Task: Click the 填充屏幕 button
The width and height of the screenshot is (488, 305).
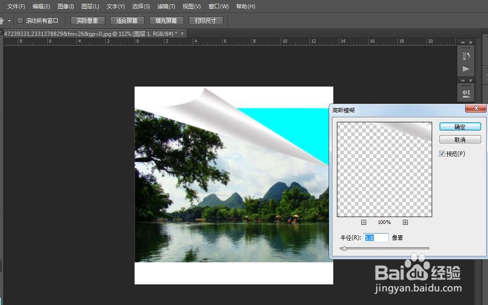Action: coord(166,21)
